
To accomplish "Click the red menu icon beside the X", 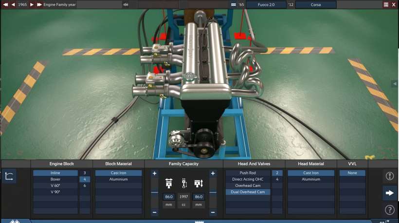I will click(386, 4).
